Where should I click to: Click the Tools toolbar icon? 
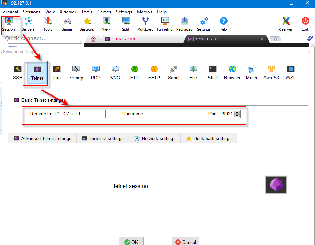coord(48,24)
